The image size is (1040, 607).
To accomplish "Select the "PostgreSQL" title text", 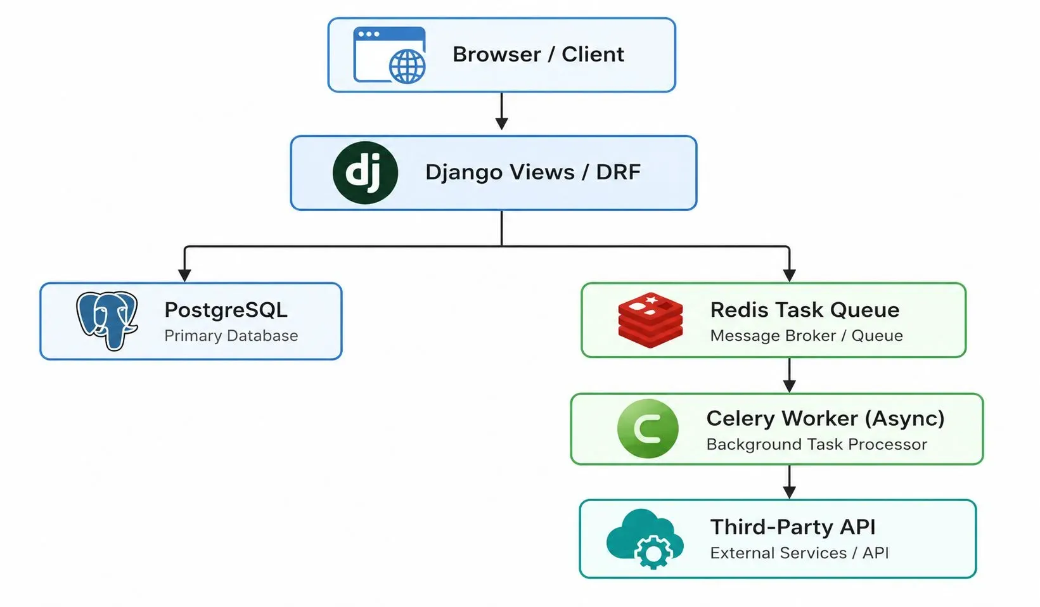I will [226, 310].
